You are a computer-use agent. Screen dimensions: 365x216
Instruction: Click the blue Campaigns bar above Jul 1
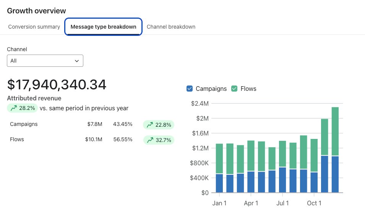[282, 180]
